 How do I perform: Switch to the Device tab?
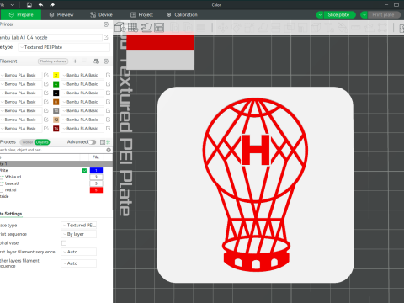[x=101, y=14]
